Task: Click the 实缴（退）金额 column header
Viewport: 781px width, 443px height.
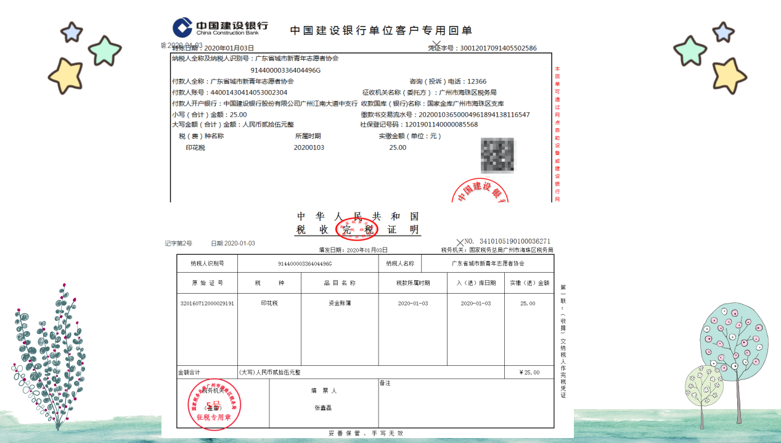Action: click(x=529, y=283)
